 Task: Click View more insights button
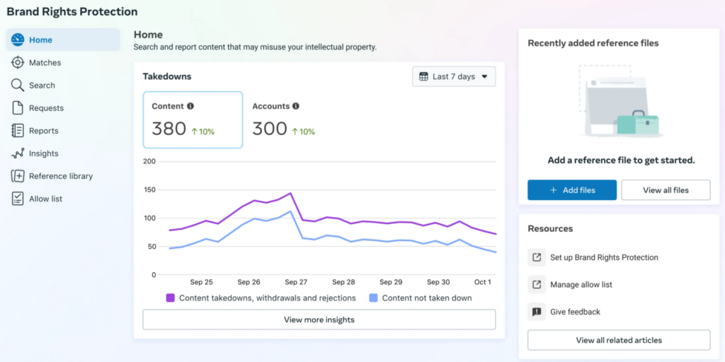(319, 320)
